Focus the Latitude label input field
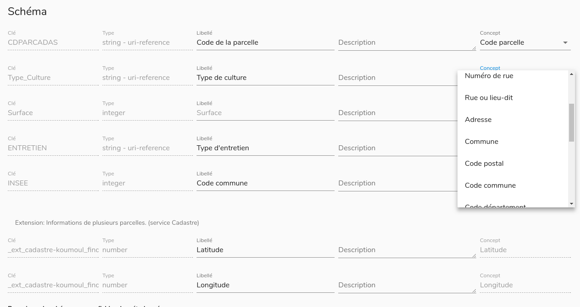The image size is (580, 307). (x=265, y=250)
